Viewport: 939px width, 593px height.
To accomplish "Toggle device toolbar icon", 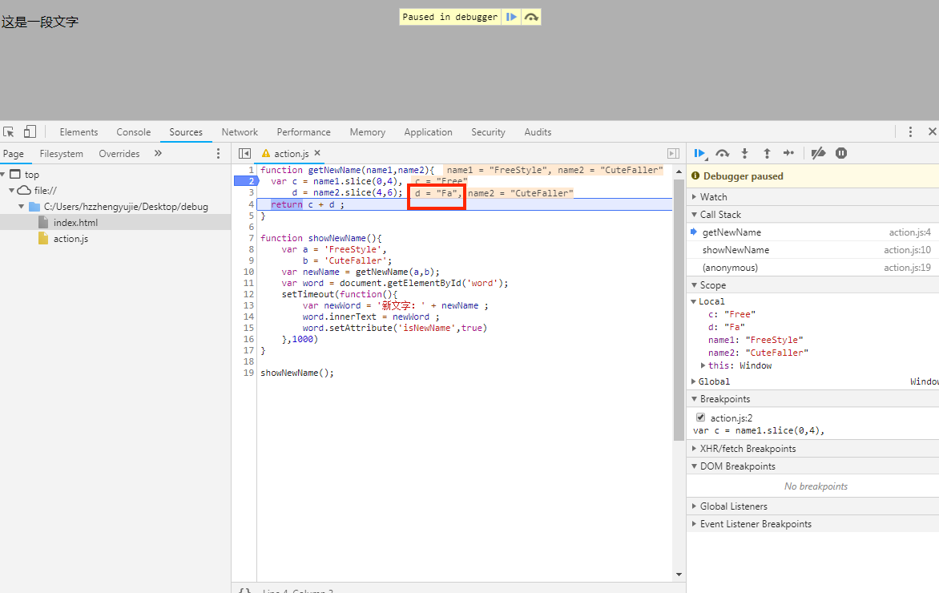I will coord(30,132).
